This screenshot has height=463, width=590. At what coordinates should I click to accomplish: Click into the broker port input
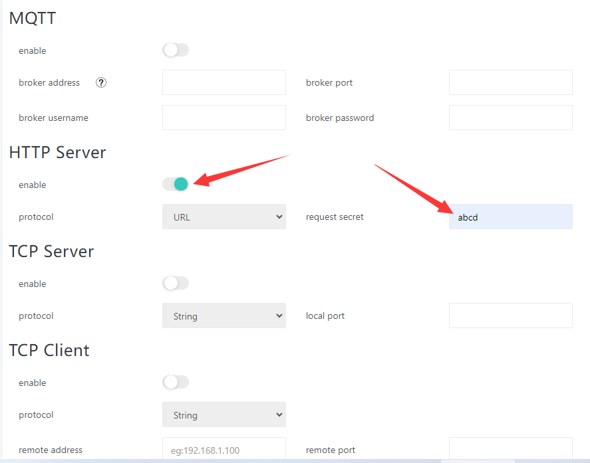(510, 83)
